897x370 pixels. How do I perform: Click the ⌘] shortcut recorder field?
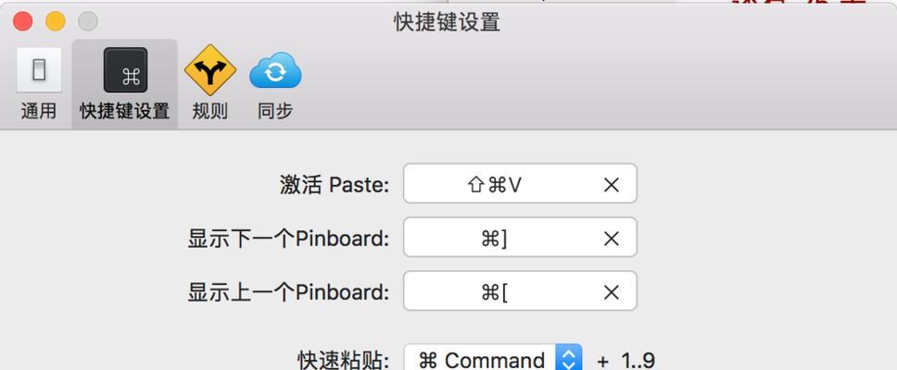click(520, 237)
